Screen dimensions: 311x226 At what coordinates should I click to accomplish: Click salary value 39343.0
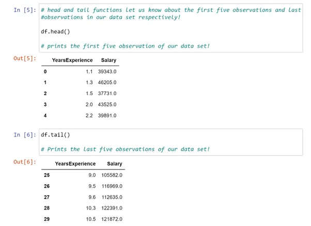click(107, 71)
